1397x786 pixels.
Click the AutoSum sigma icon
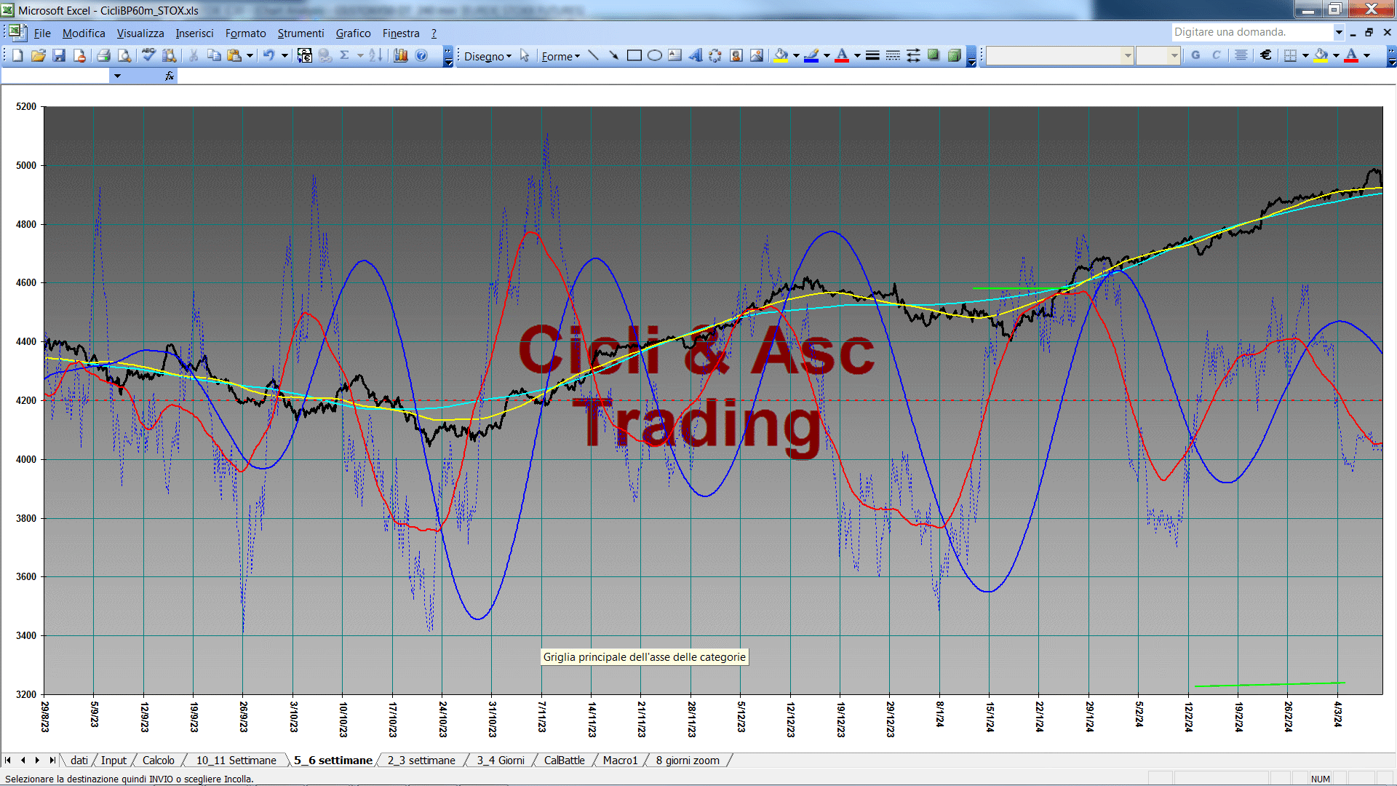(x=345, y=56)
